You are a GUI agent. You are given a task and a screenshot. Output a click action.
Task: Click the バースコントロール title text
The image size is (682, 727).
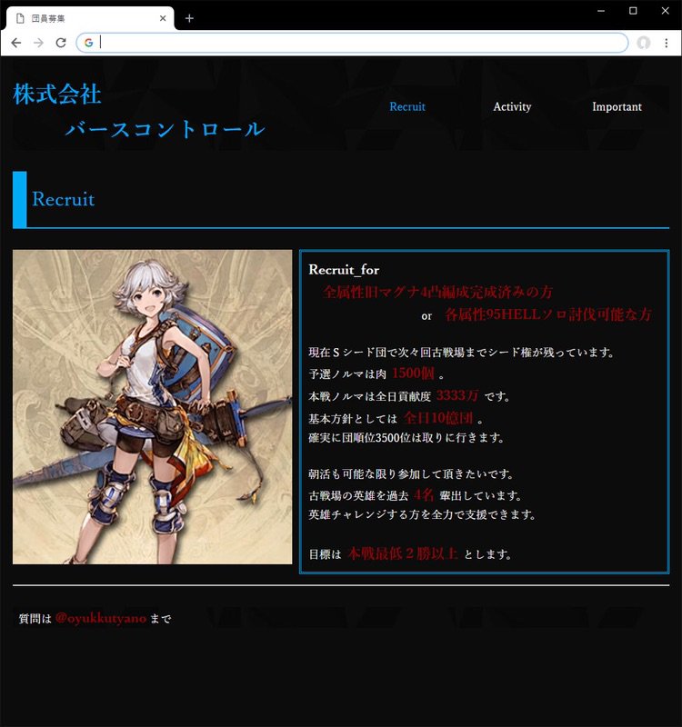165,129
